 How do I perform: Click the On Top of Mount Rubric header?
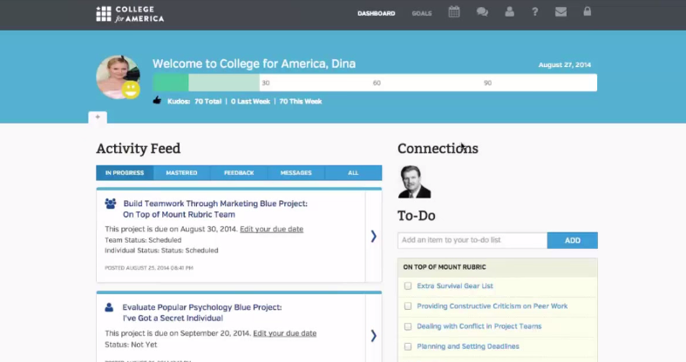(498, 267)
